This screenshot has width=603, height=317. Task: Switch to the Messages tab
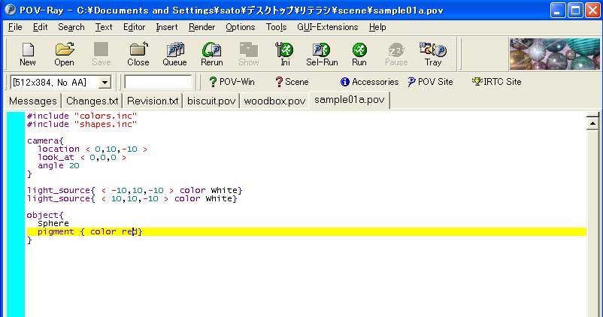point(33,101)
